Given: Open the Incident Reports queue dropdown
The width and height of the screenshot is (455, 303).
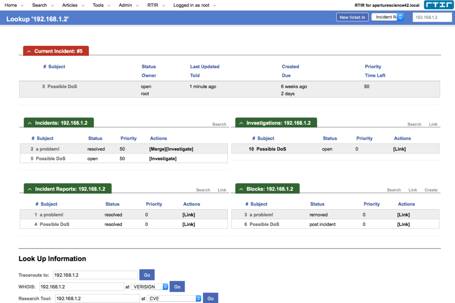Looking at the screenshot, I should [x=388, y=17].
